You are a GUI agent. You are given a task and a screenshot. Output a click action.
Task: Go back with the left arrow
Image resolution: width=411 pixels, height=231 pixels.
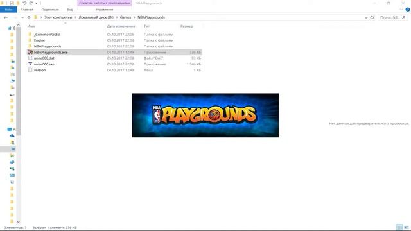pos(6,17)
